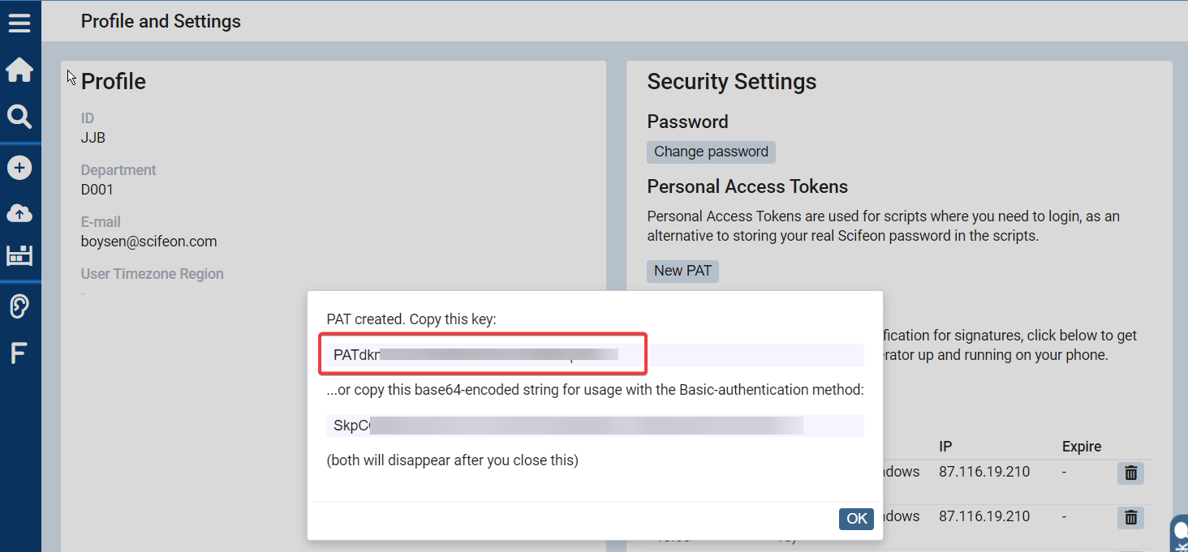
Task: Click the IP column header
Action: [x=945, y=447]
